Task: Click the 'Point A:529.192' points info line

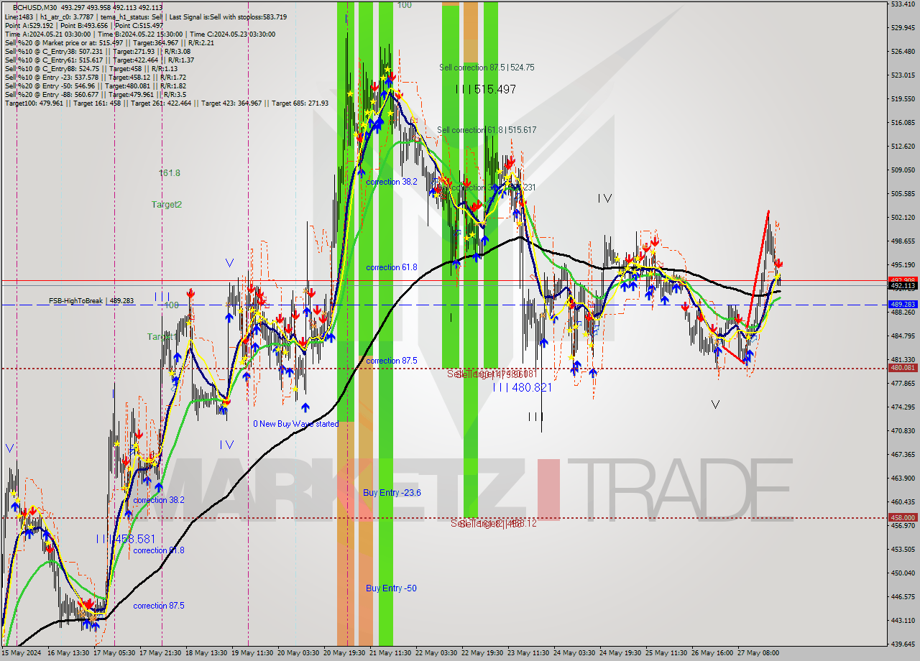Action: pos(83,26)
